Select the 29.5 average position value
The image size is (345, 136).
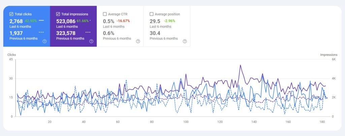[155, 21]
